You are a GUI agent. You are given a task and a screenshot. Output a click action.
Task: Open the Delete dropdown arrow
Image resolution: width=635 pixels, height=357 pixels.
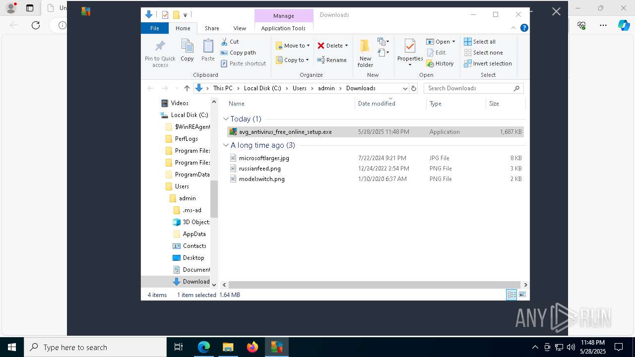(346, 46)
